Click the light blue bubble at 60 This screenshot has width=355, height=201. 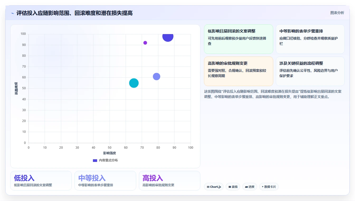click(x=157, y=77)
